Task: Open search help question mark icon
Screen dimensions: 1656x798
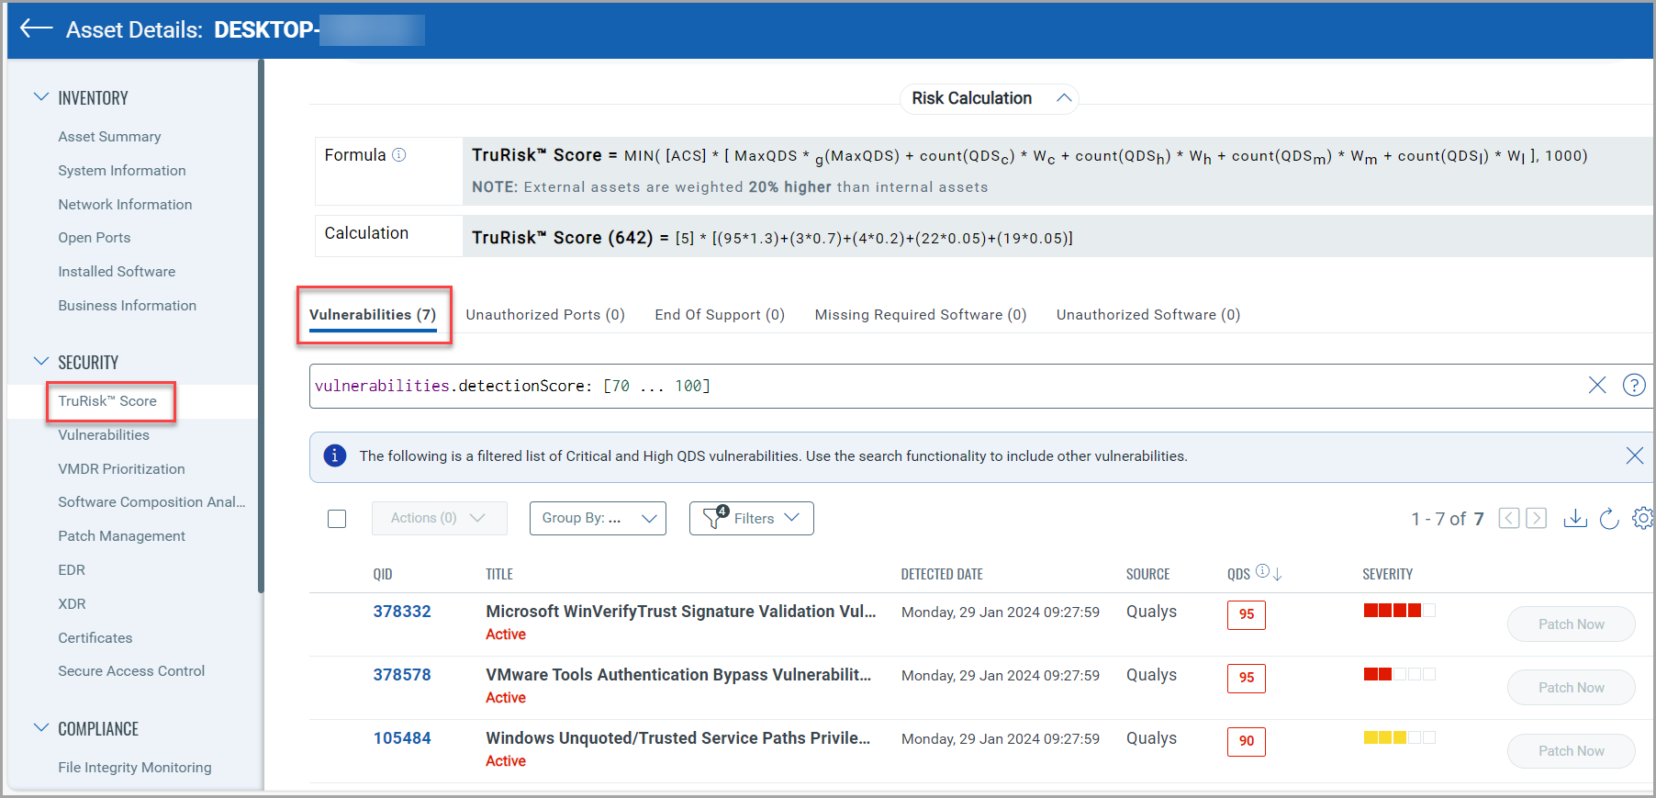Action: tap(1634, 385)
